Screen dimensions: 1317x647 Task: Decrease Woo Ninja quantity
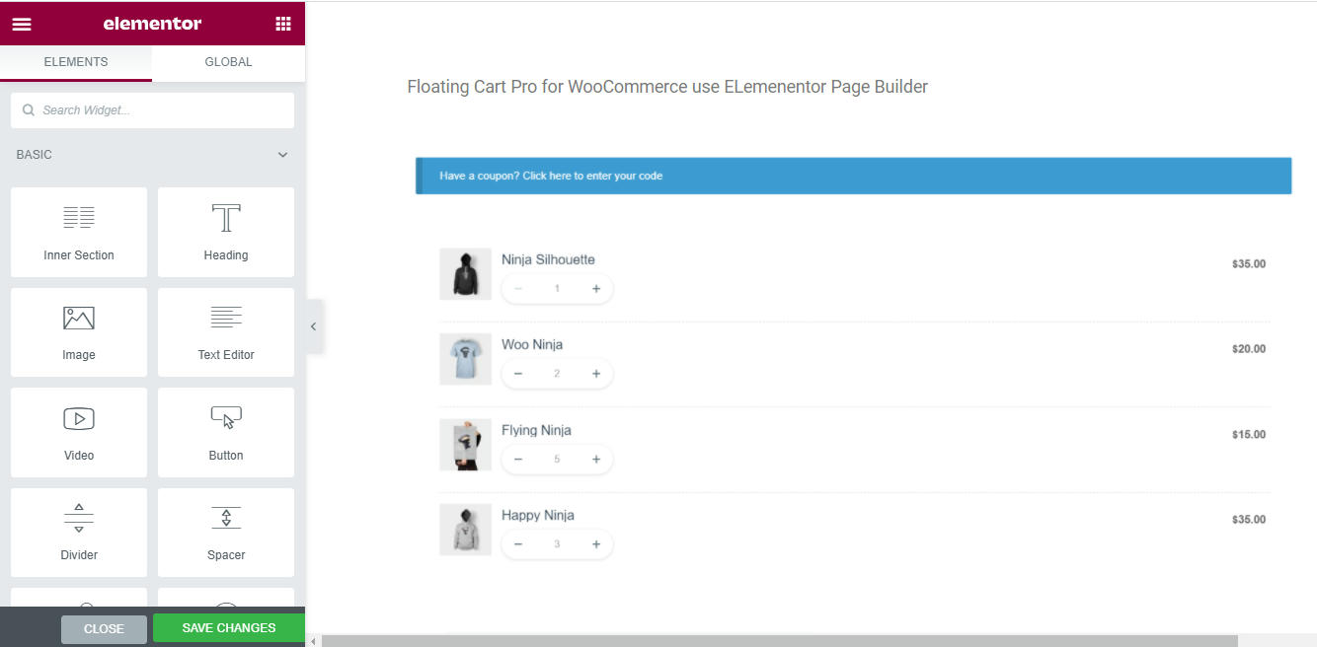click(x=518, y=374)
